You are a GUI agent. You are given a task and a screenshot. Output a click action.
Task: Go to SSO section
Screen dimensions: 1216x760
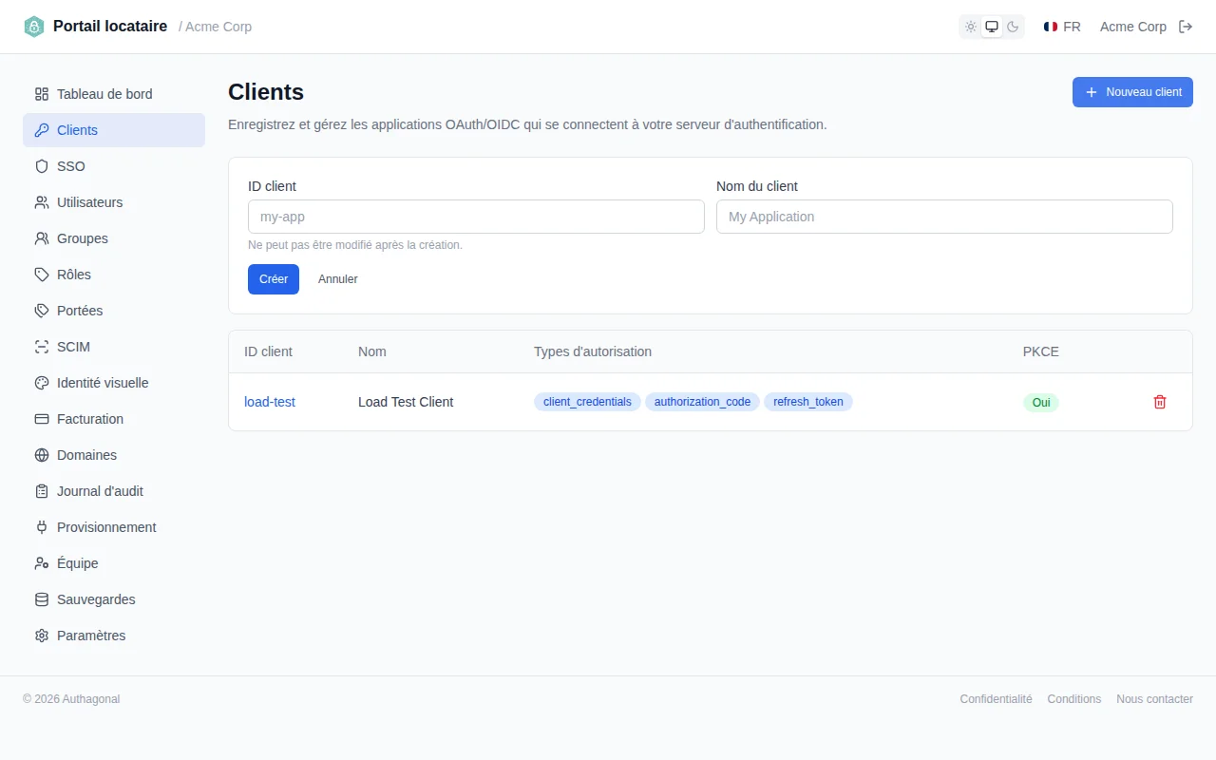point(114,166)
